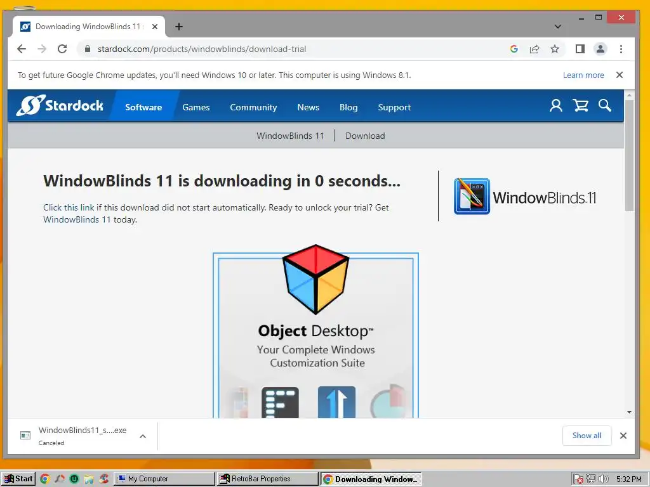Screen dimensions: 650x487
Task: Go to the Stardock home logo
Action: click(x=60, y=105)
